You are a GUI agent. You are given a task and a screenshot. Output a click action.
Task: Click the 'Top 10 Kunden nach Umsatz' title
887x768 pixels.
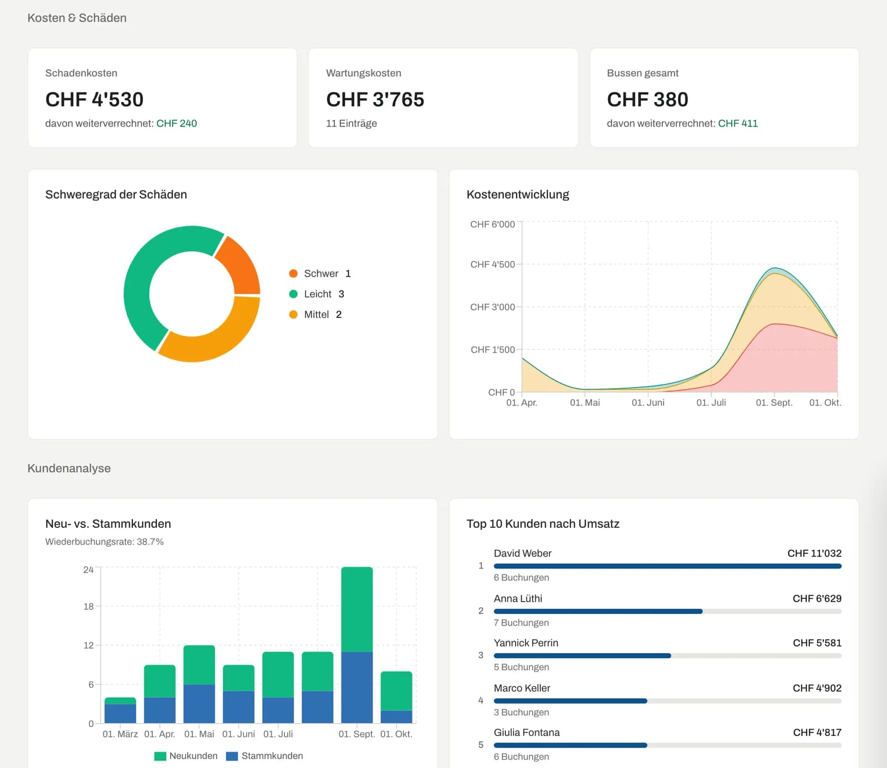point(543,524)
